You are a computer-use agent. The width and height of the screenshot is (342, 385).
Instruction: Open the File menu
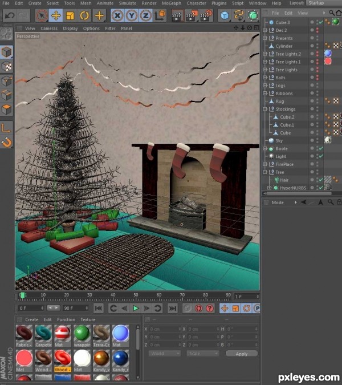(x=6, y=3)
